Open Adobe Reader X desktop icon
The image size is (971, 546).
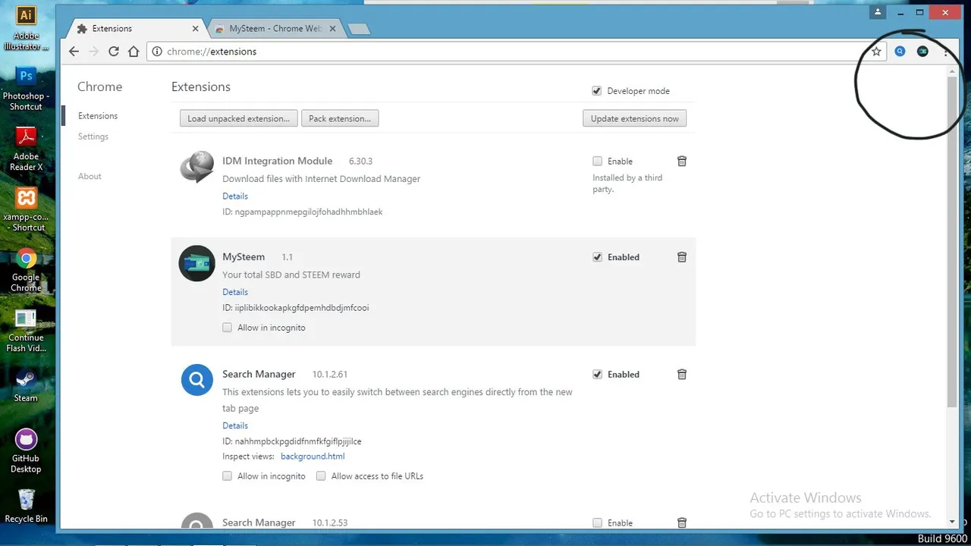click(x=26, y=149)
